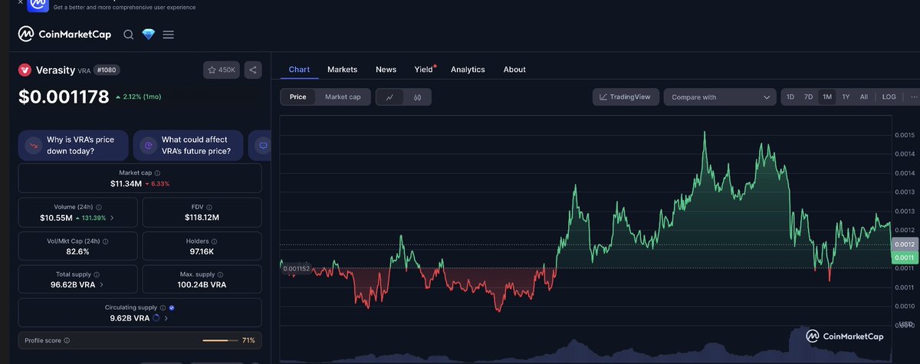Click the Verasity red coin logo
The width and height of the screenshot is (920, 364).
click(x=25, y=71)
